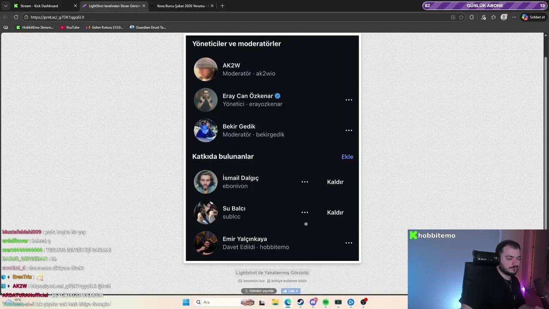The image size is (549, 309).
Task: Click the X Gönderi yayınla button
Action: 259,291
